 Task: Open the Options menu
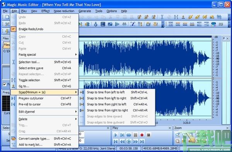[x=112, y=11]
